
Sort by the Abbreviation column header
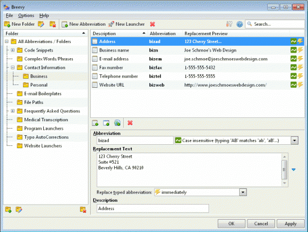tap(165, 34)
